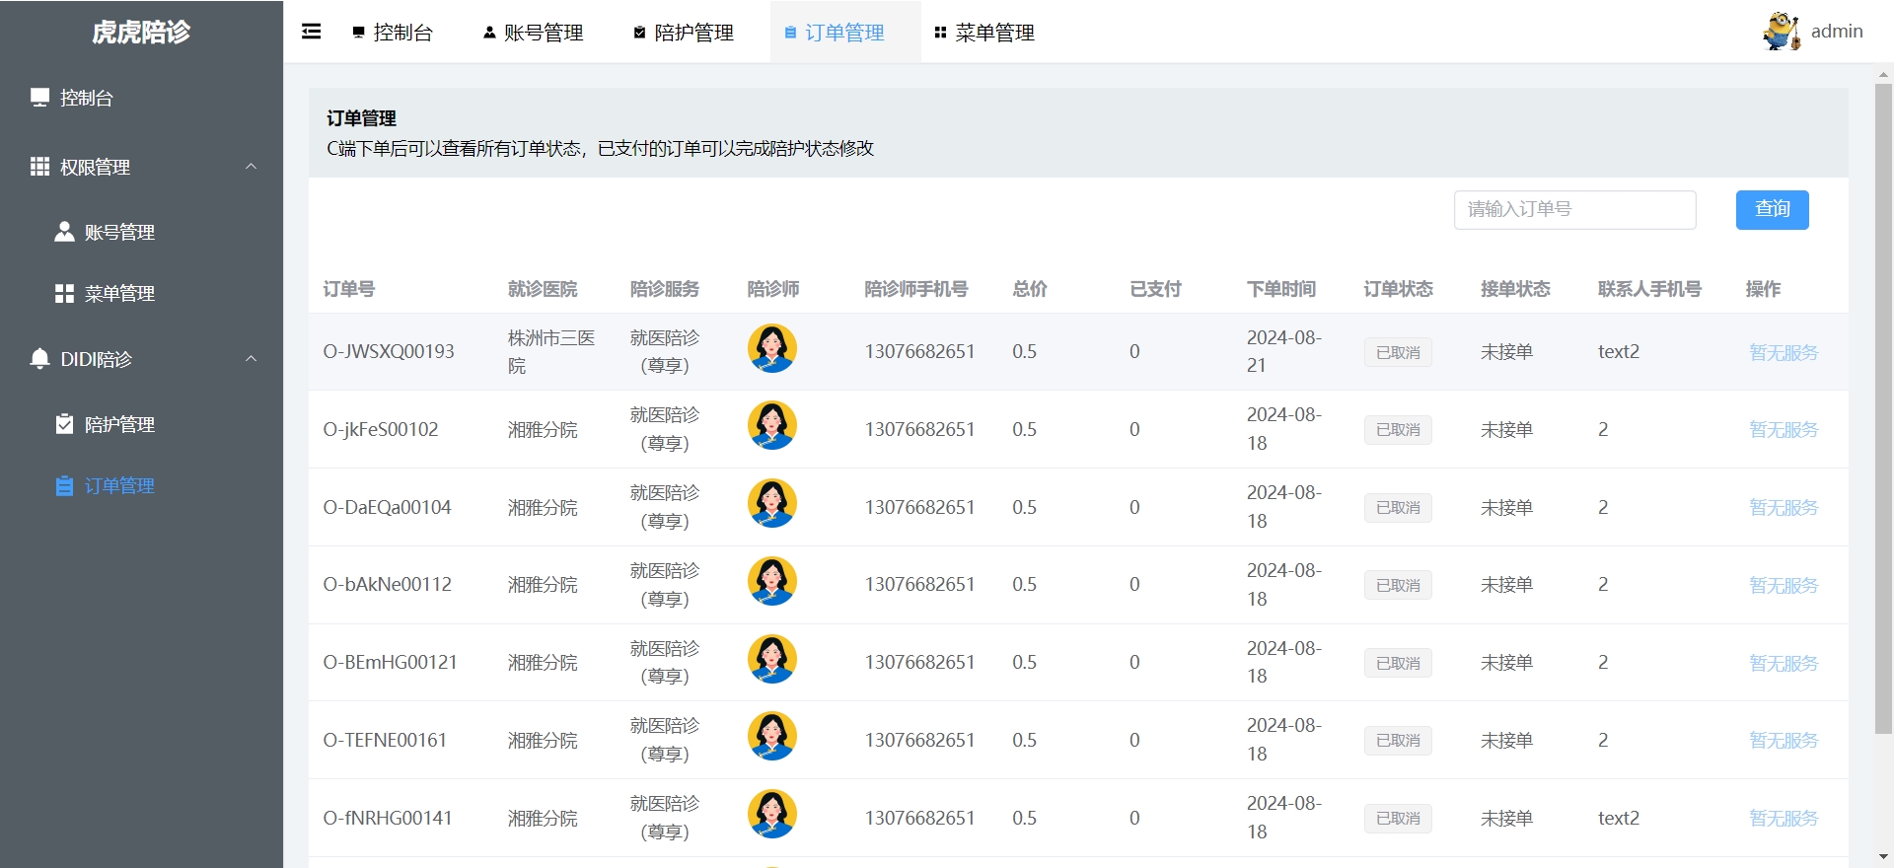Viewport: 1894px width, 868px height.
Task: Click the 账号管理 person icon in sidebar
Action: pyautogui.click(x=64, y=232)
